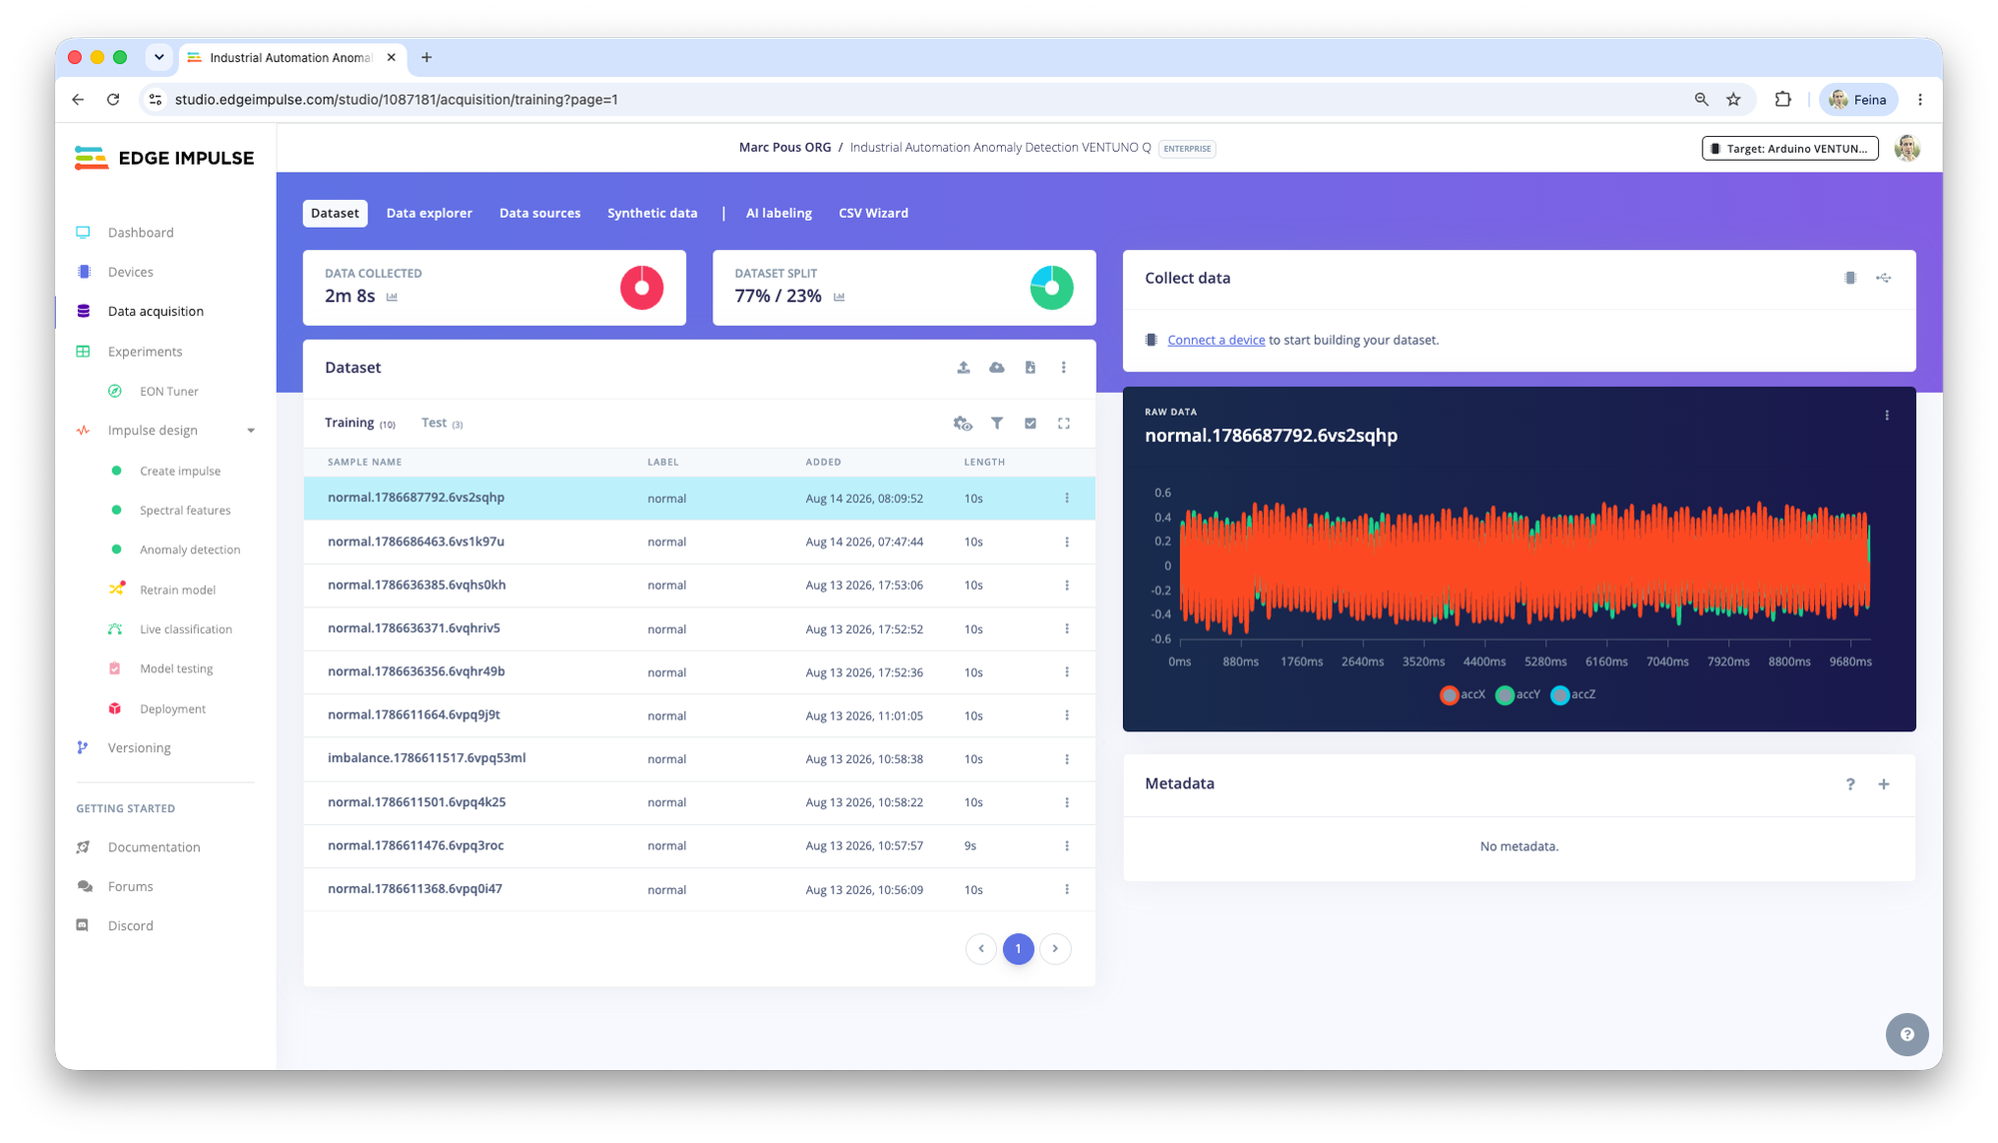Screen dimensions: 1998x1143
Task: Click the file icon in Dataset header
Action: coord(1030,368)
